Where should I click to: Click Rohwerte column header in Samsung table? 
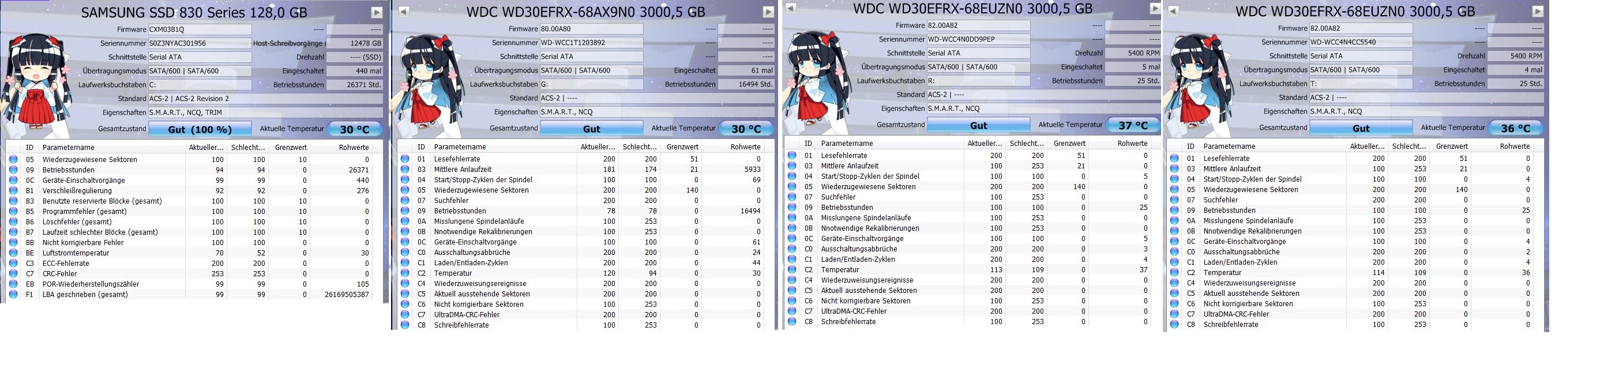341,147
